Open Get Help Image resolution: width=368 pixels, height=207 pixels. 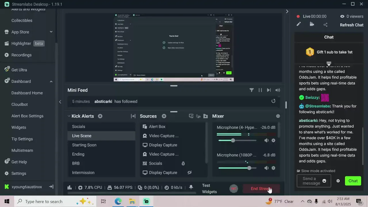(x=19, y=162)
